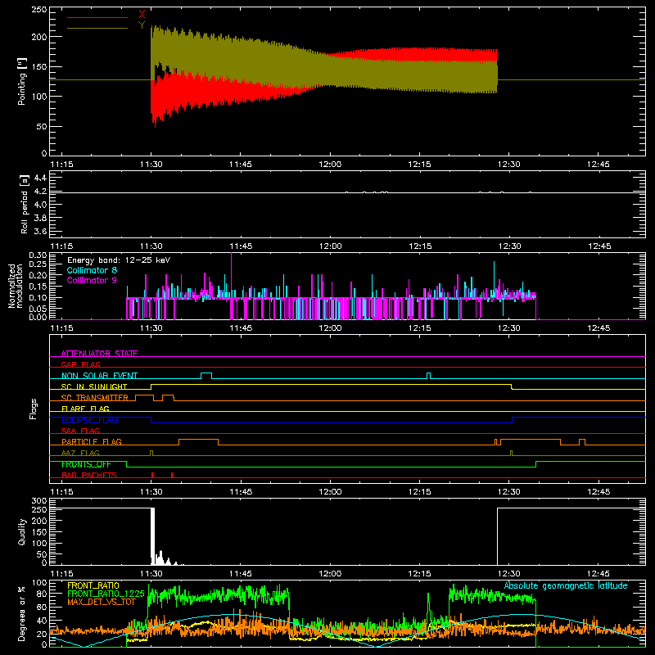The height and width of the screenshot is (655, 655).
Task: Click the olive Y legend line
Action: (97, 28)
